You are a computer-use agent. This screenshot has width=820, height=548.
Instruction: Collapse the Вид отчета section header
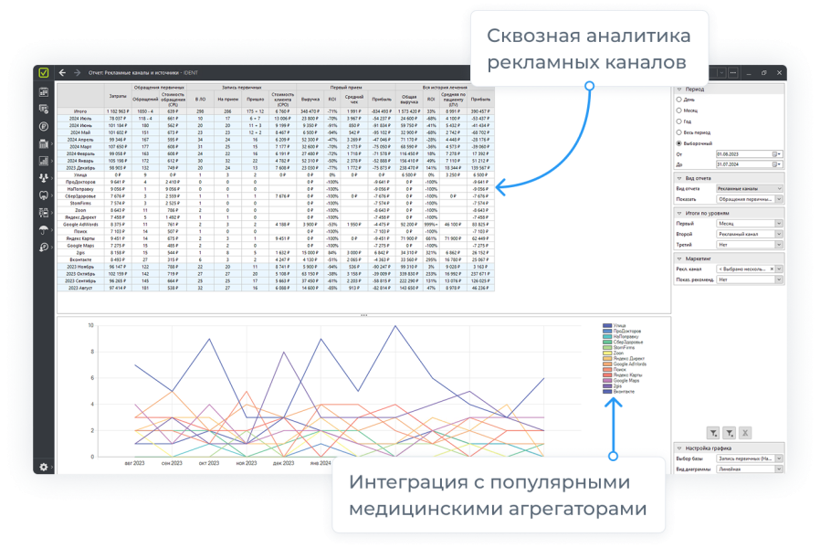tap(679, 178)
